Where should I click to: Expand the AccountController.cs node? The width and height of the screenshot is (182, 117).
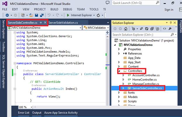click(123, 75)
